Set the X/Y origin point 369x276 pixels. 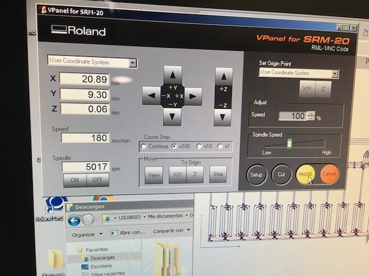click(x=307, y=89)
